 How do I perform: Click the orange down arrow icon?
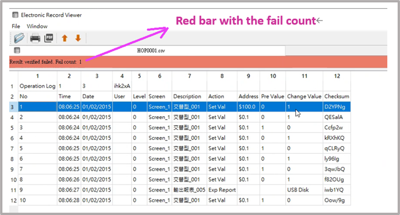(78, 38)
